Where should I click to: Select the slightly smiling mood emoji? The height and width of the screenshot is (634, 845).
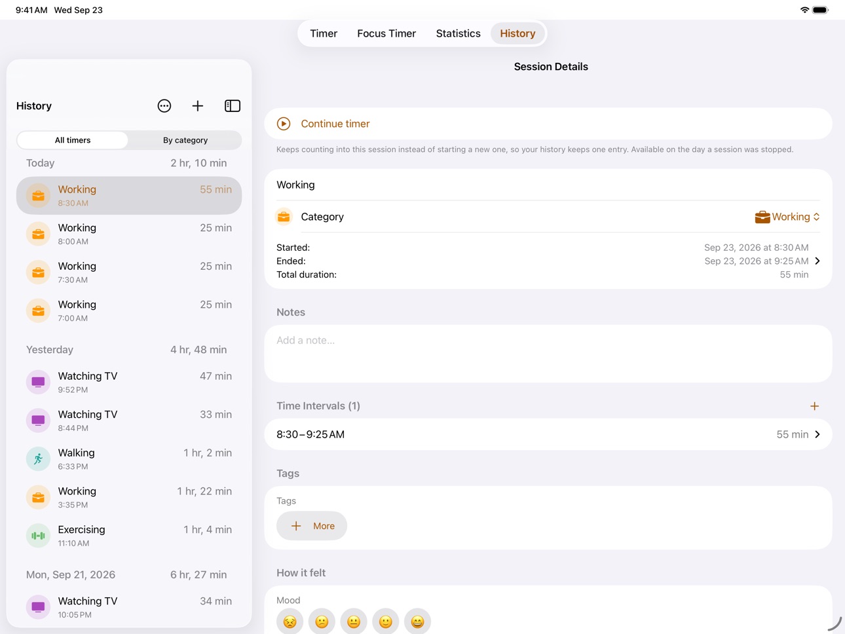pos(386,622)
